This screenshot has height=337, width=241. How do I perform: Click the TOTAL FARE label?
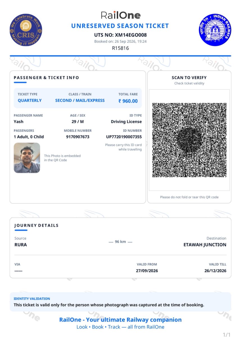[128, 94]
